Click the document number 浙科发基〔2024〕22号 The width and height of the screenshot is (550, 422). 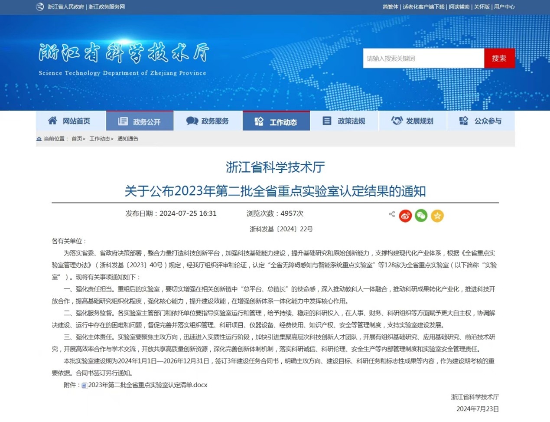tap(281, 229)
